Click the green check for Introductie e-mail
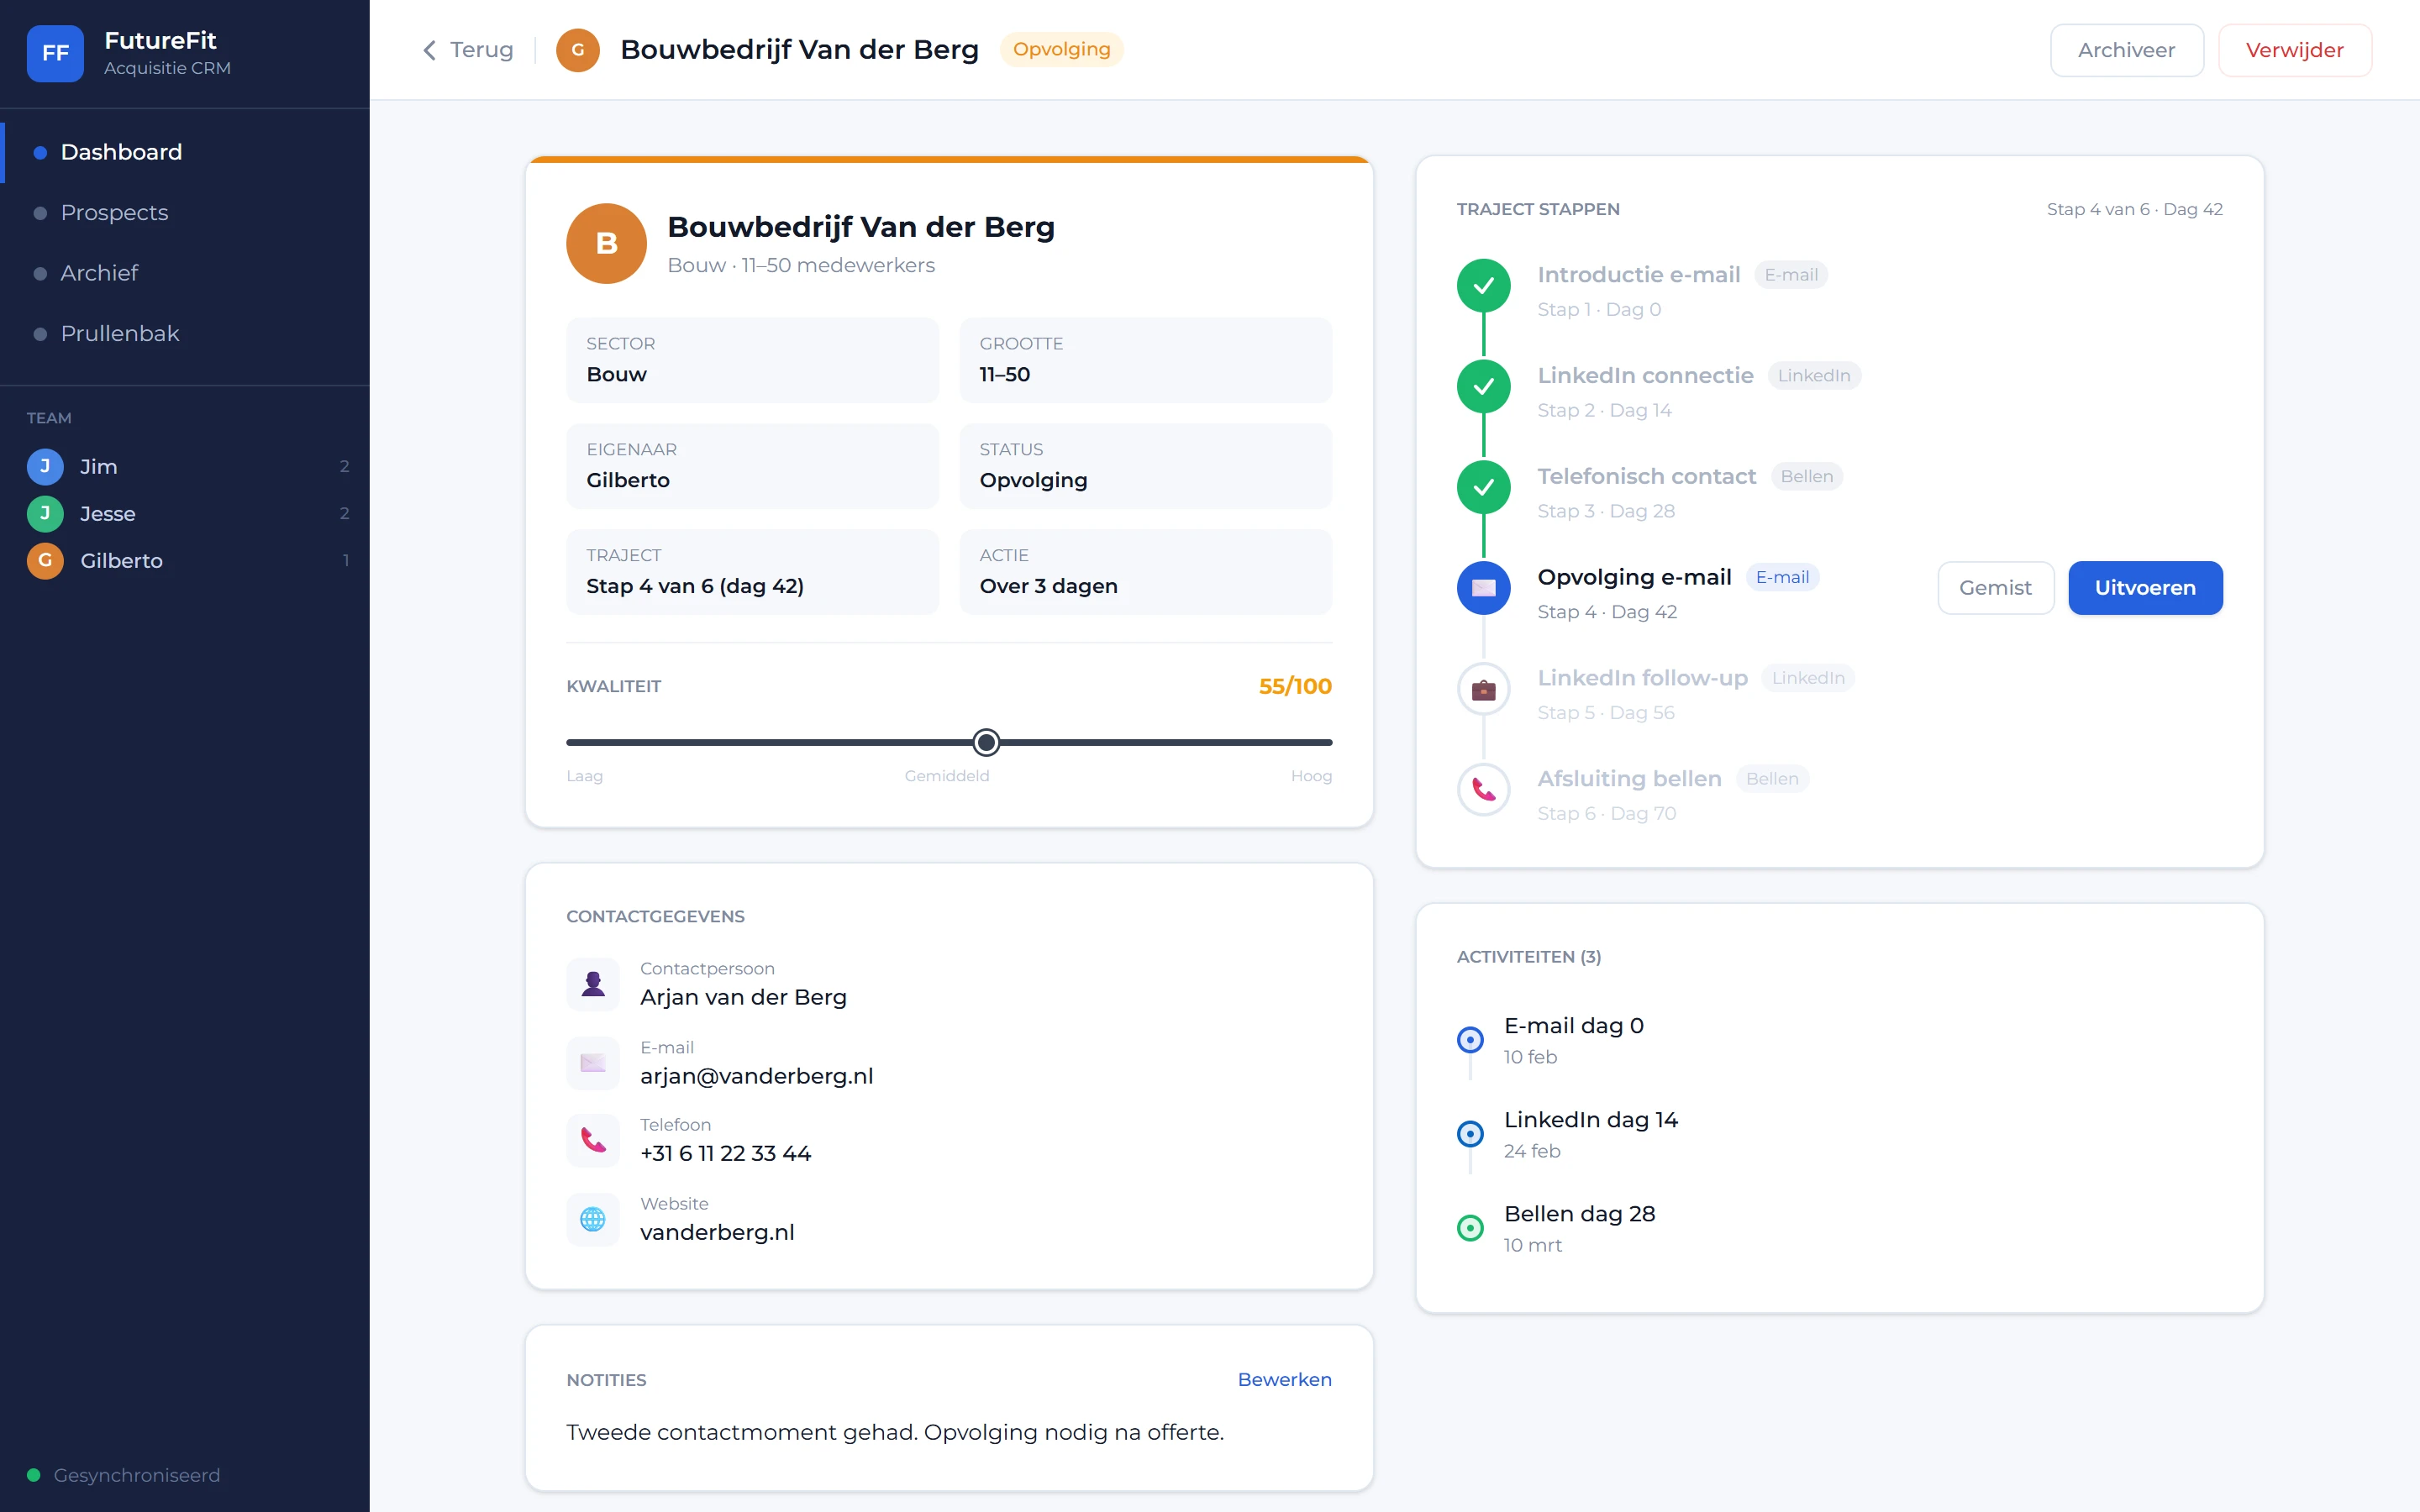 1483,286
